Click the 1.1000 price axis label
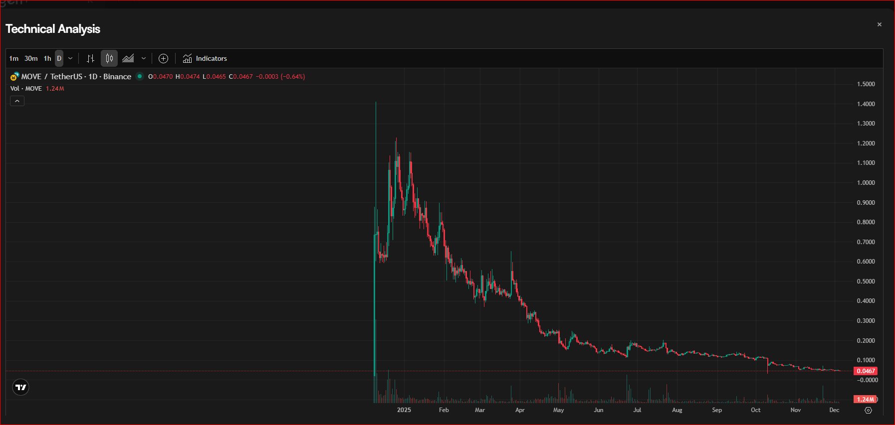This screenshot has height=425, width=895. click(866, 163)
